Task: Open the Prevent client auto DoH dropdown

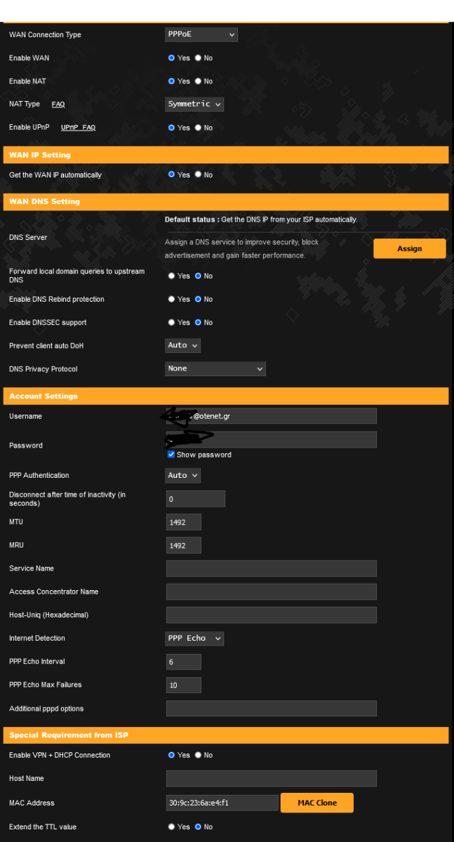Action: click(183, 345)
